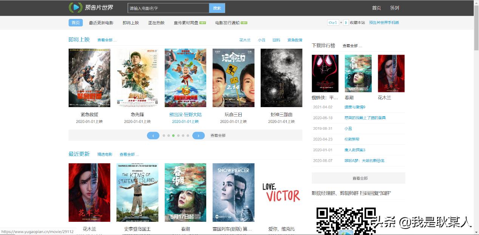Click the 囧妈 tag above the carousel

point(276,40)
